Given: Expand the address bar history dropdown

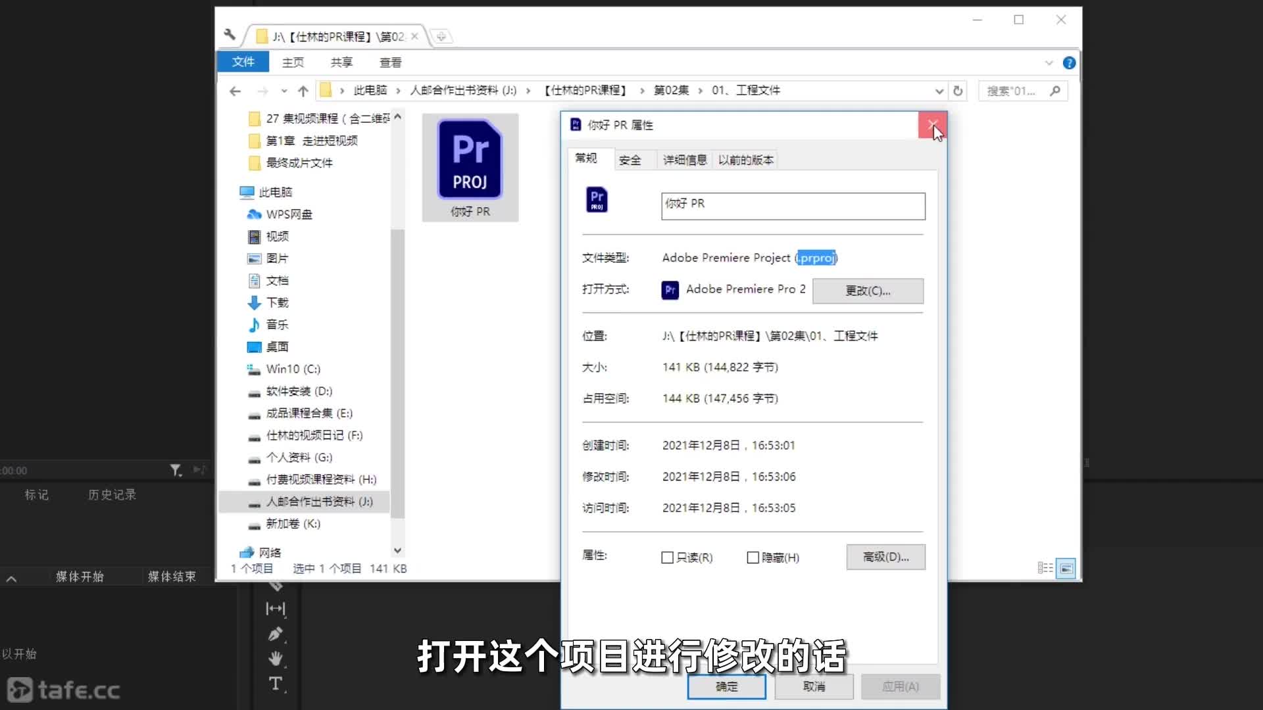Looking at the screenshot, I should click(939, 91).
